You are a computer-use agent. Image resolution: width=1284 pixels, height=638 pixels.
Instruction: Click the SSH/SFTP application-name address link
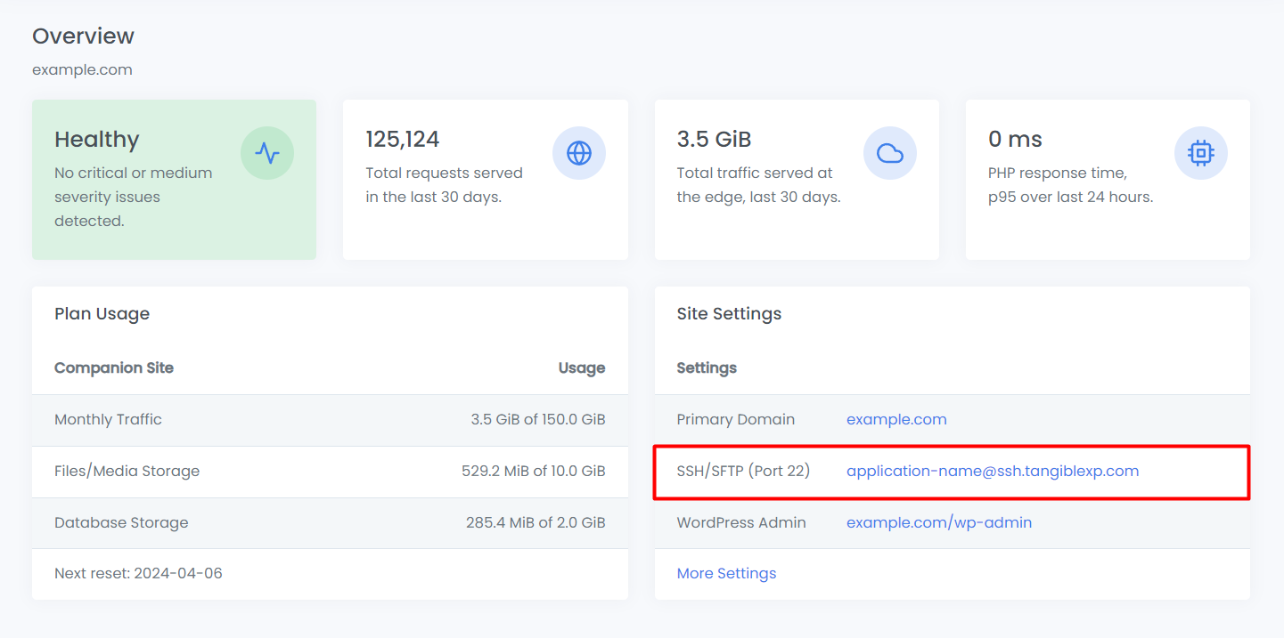pos(992,471)
